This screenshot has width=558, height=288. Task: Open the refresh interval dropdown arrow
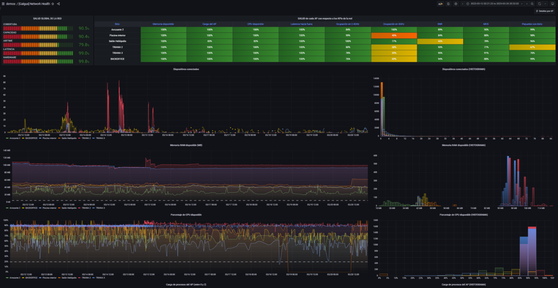tap(545, 4)
